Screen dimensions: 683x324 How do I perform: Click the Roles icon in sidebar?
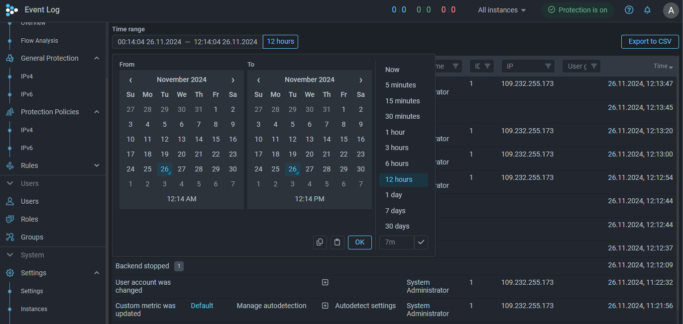coord(9,219)
